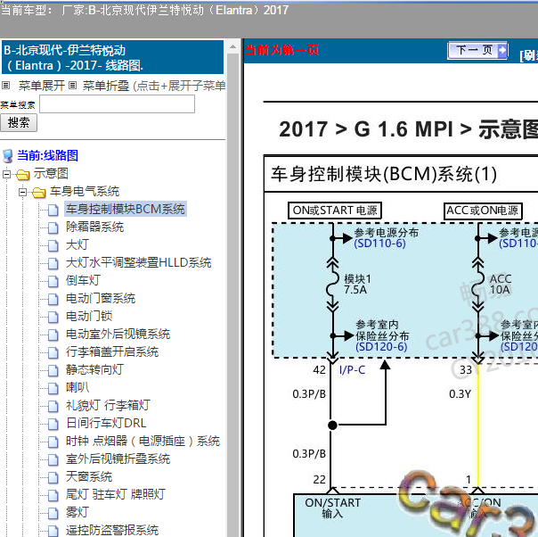The width and height of the screenshot is (538, 537).
Task: Click SD110-6 link under ON或START电源
Action: pos(379,244)
